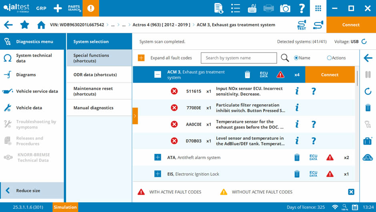Refresh scan in right sidebar
The width and height of the screenshot is (376, 212).
point(368,91)
